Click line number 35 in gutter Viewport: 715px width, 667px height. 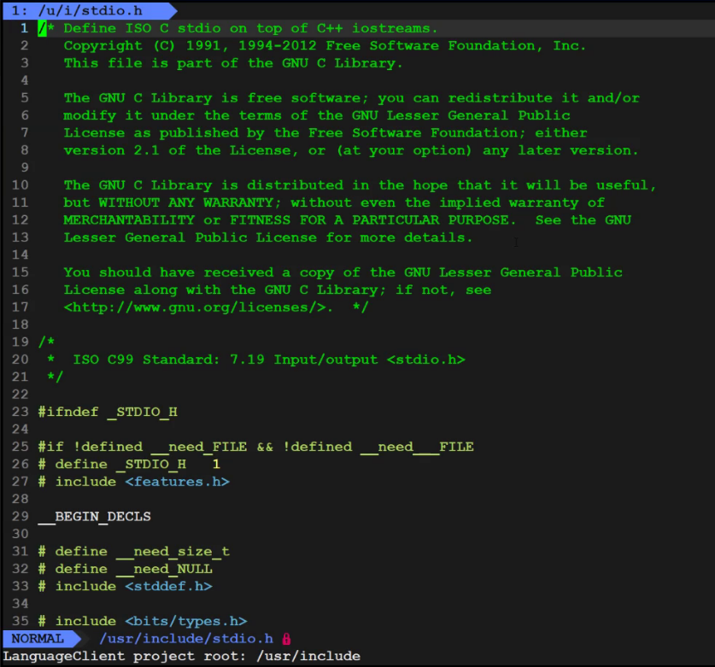[x=20, y=621]
